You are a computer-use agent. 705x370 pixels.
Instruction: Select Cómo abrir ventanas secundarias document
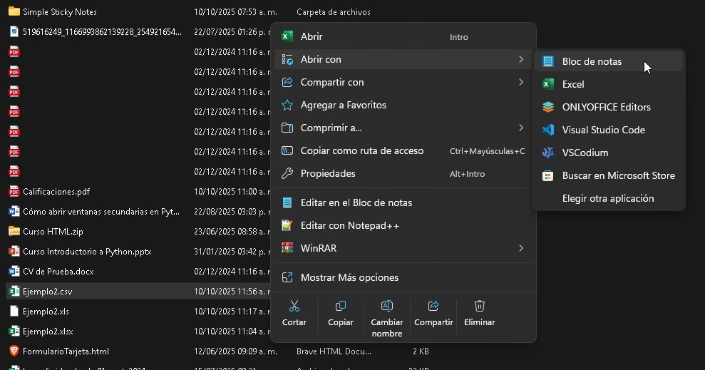[x=101, y=211]
